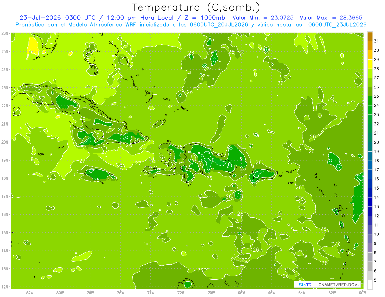Click the '62W' longitude axis label
This screenshot has height=297, width=385.
(332, 293)
